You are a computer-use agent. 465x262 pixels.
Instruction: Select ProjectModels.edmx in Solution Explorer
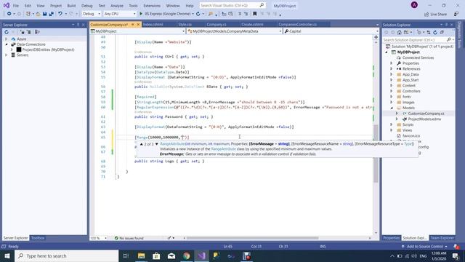424,119
